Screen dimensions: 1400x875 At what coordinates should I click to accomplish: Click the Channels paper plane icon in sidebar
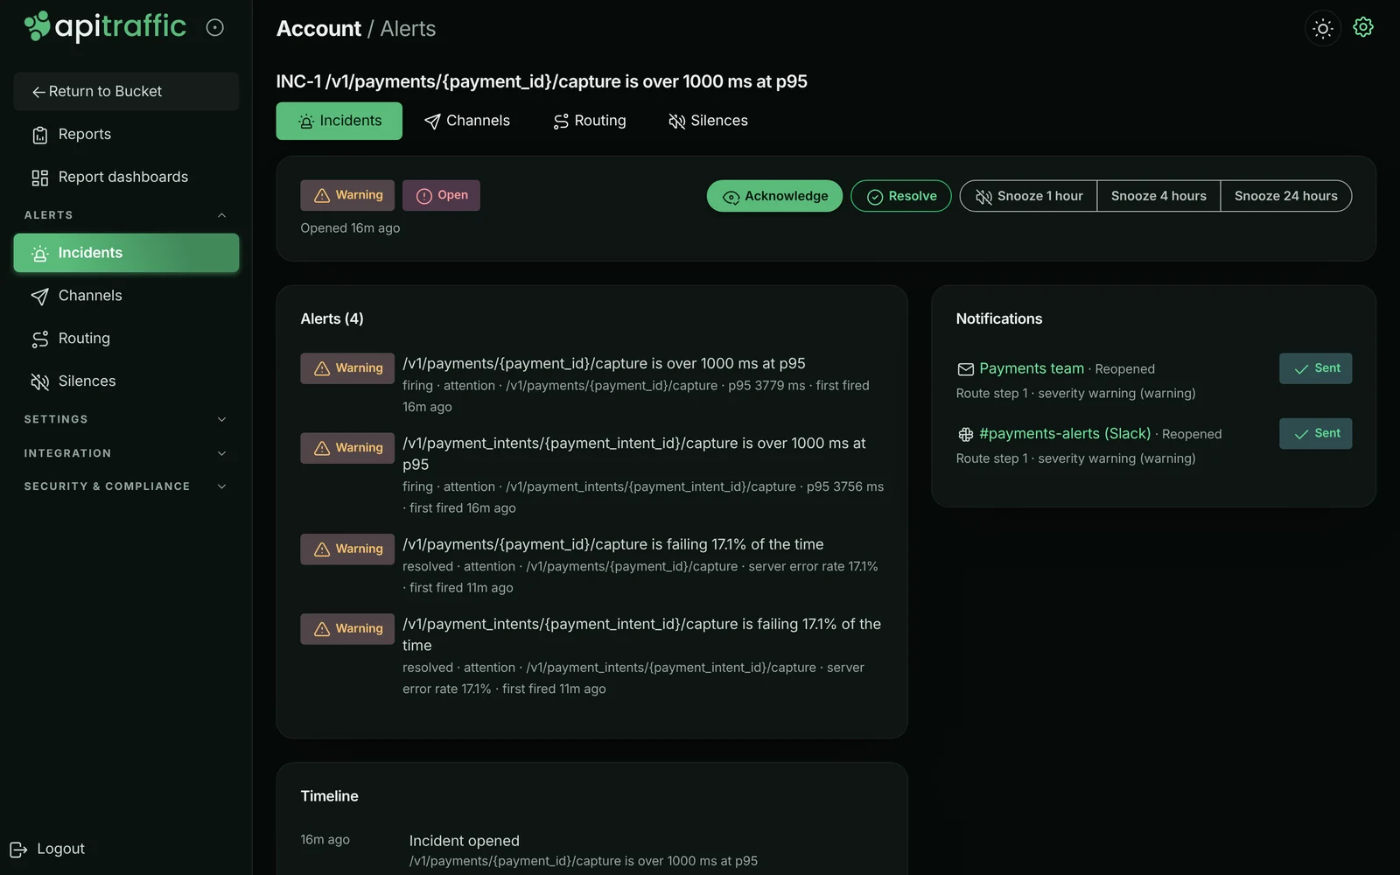click(x=40, y=297)
